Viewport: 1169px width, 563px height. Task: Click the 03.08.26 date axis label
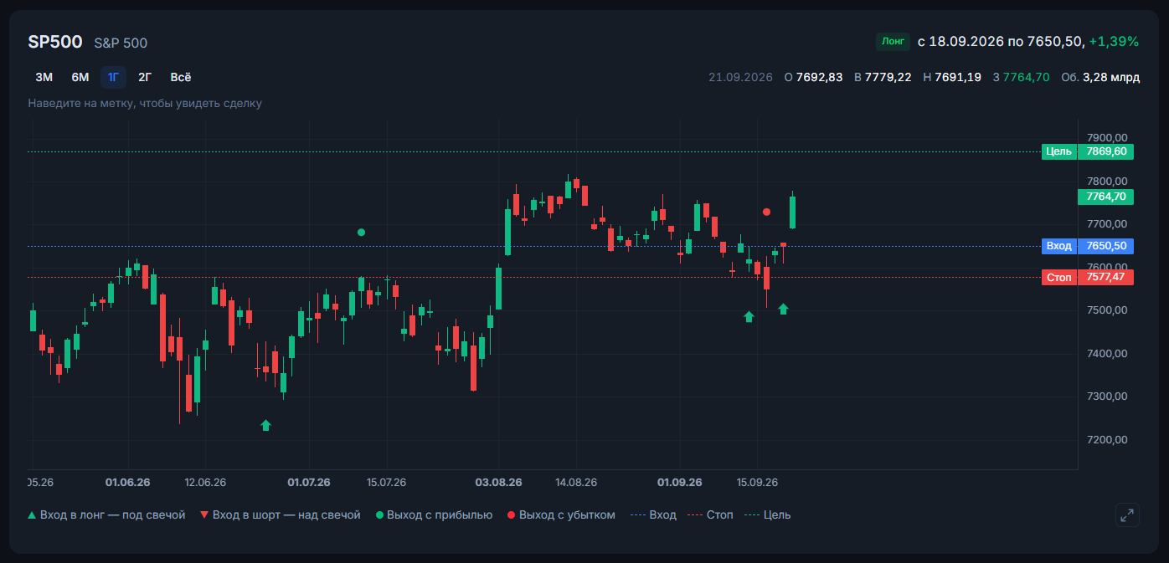(x=498, y=483)
